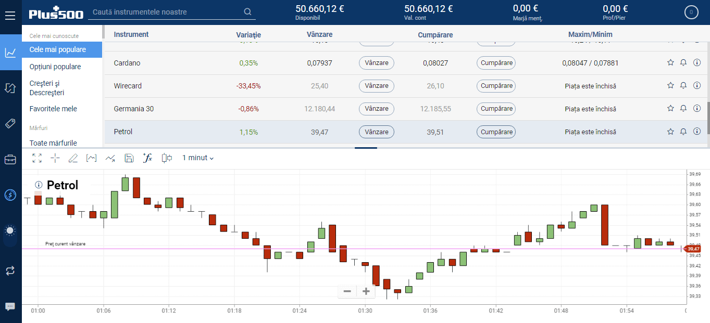Select the pencil drawing tool

click(73, 158)
